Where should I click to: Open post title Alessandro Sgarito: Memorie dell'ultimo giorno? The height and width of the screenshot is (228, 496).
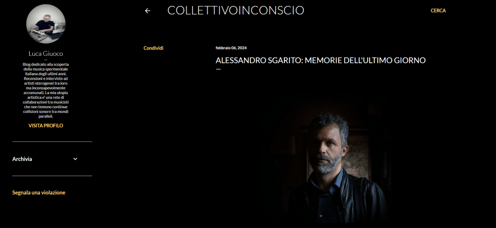(x=320, y=61)
